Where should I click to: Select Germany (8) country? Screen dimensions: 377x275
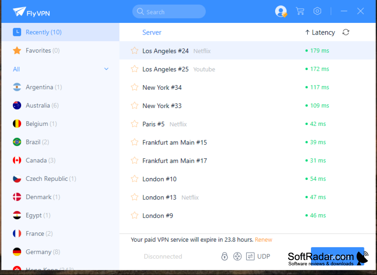click(x=60, y=252)
